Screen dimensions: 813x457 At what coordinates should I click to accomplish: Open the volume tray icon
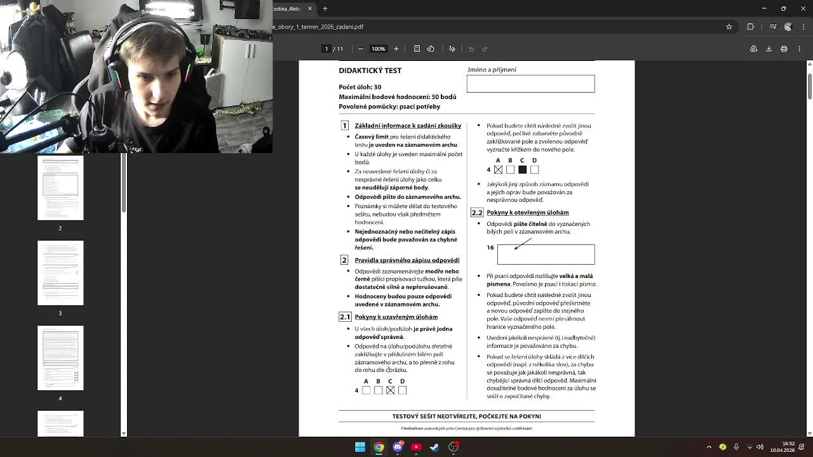click(760, 447)
